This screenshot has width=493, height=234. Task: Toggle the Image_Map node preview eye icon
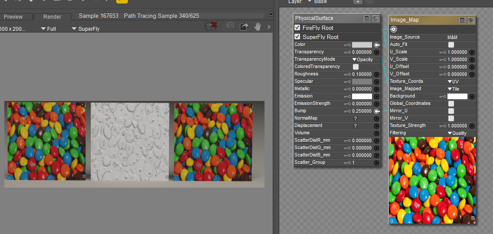471,20
